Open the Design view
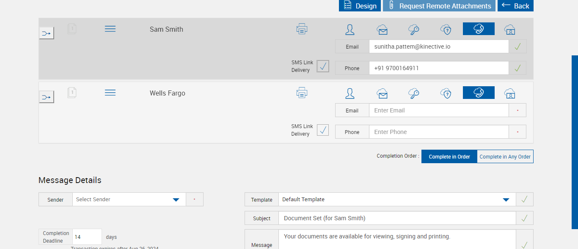The height and width of the screenshot is (249, 578). [360, 6]
